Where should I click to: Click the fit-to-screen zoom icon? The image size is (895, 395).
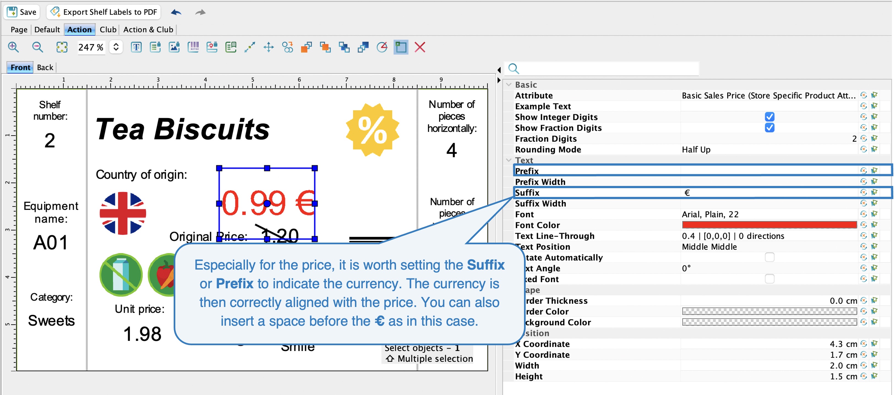click(x=62, y=47)
